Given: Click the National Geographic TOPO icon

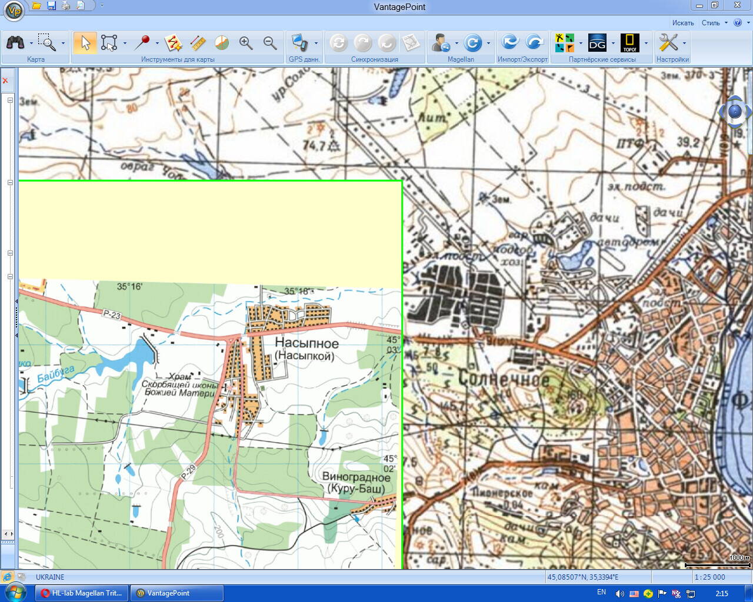Looking at the screenshot, I should [629, 43].
